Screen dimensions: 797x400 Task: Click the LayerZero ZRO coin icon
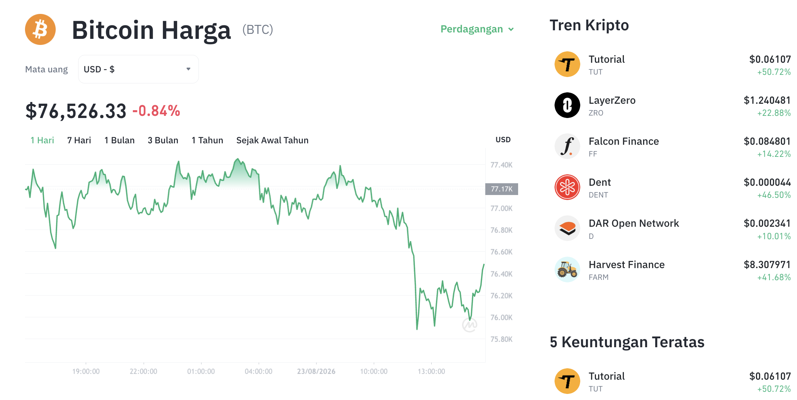(567, 106)
